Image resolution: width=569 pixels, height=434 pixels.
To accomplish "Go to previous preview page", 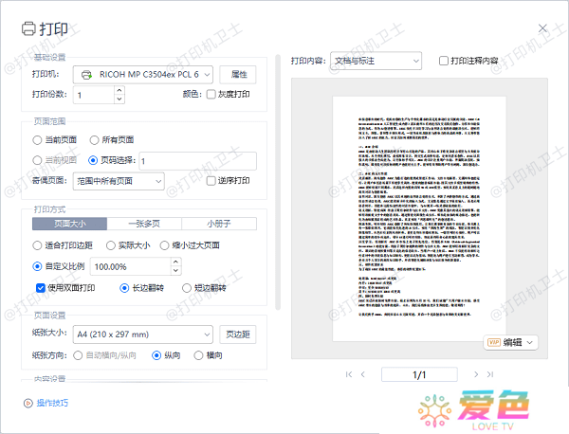I will pyautogui.click(x=363, y=374).
